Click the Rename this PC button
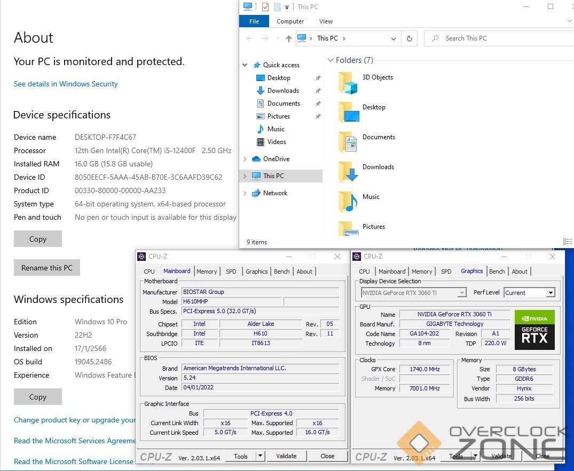 (x=47, y=268)
